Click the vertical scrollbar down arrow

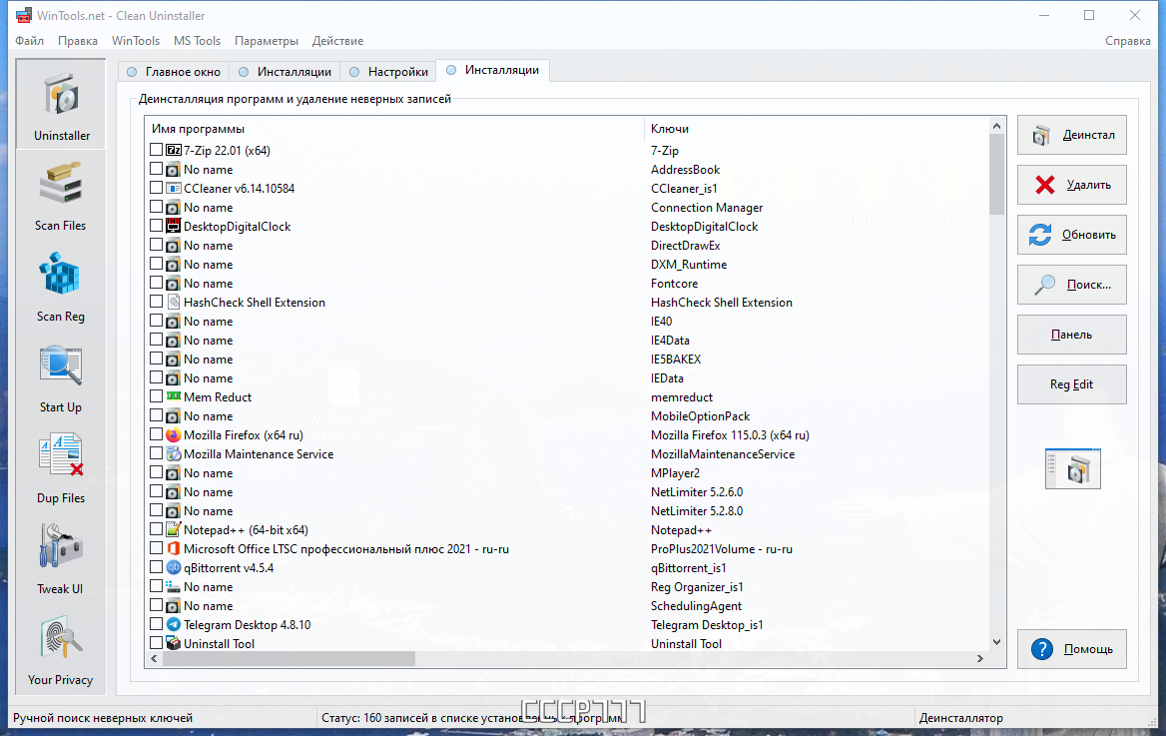(x=996, y=641)
